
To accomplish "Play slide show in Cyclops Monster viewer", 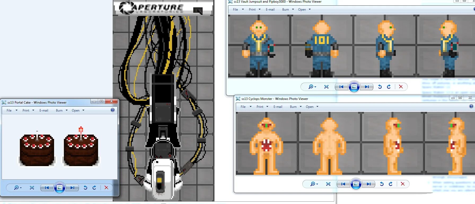I will [x=356, y=184].
